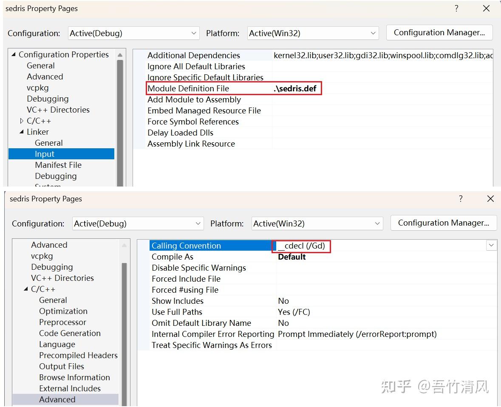Close the top sedris Property Pages dialog
Screen dimensions: 501x407
click(486, 8)
